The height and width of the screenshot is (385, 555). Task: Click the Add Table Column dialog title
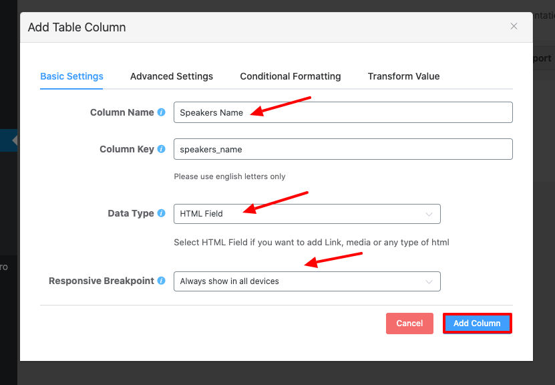click(x=77, y=27)
